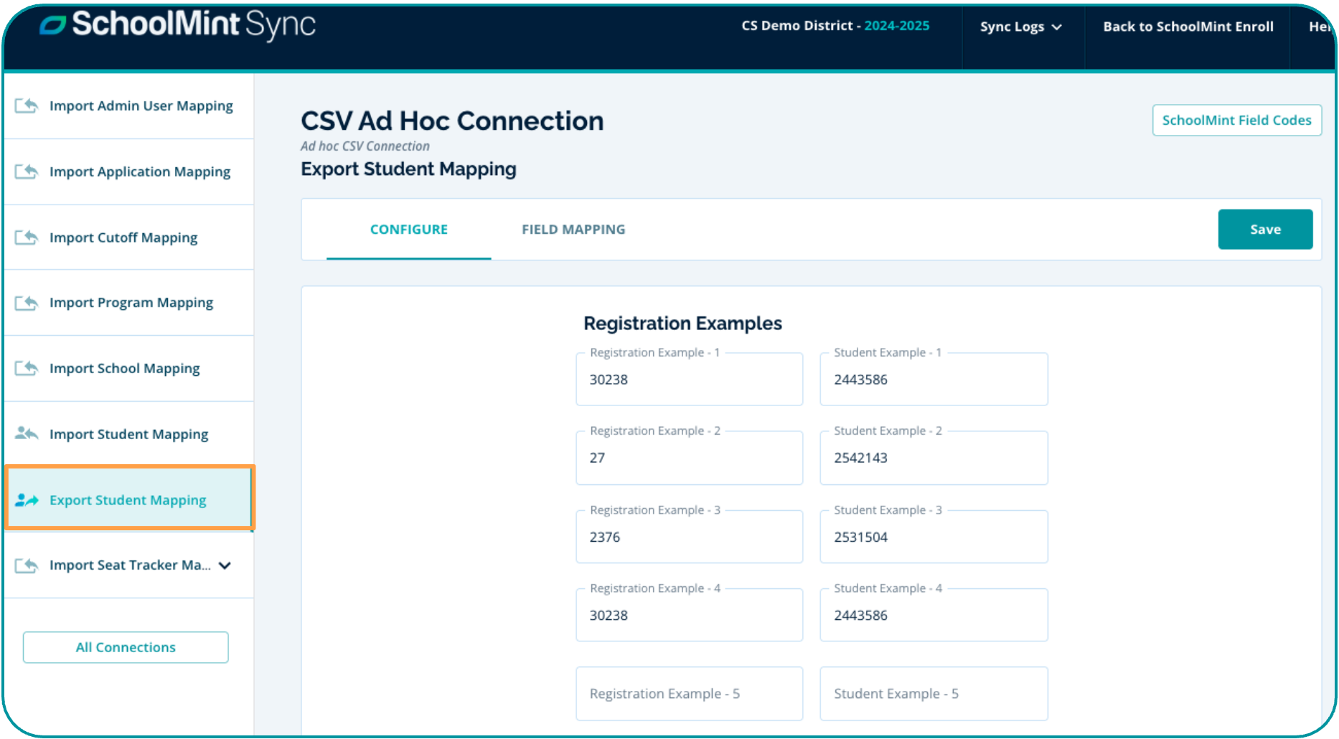Click the Import School Mapping icon

(x=27, y=368)
